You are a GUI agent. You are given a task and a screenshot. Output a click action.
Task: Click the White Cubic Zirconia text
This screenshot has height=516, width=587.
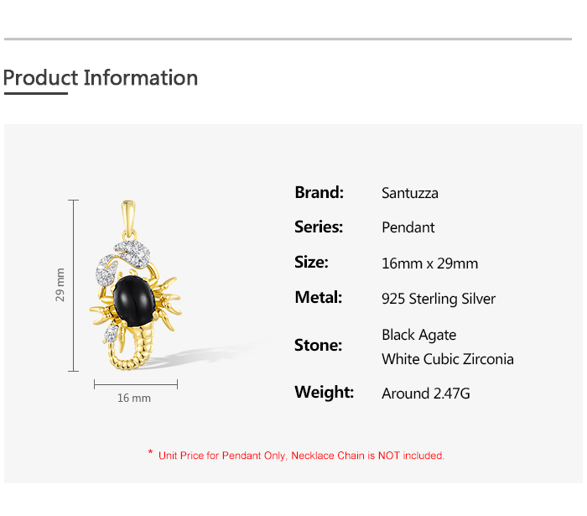[x=448, y=359]
